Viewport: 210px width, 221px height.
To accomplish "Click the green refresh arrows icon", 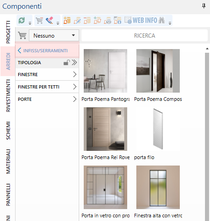I will click(x=22, y=20).
